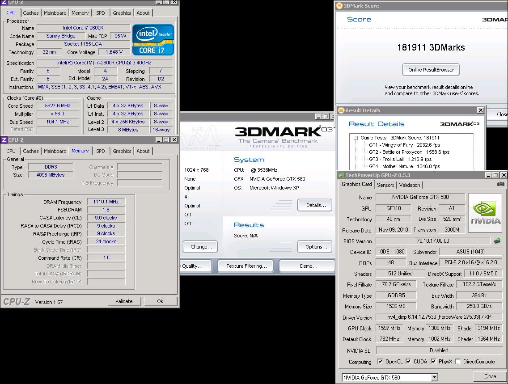Select the CPU tab in the lower CPU-Z window
Screen dimensions: 508x384
pyautogui.click(x=11, y=151)
